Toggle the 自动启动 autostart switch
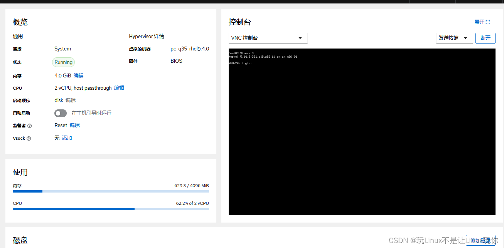Screen dimensions: 504x248 [61, 113]
